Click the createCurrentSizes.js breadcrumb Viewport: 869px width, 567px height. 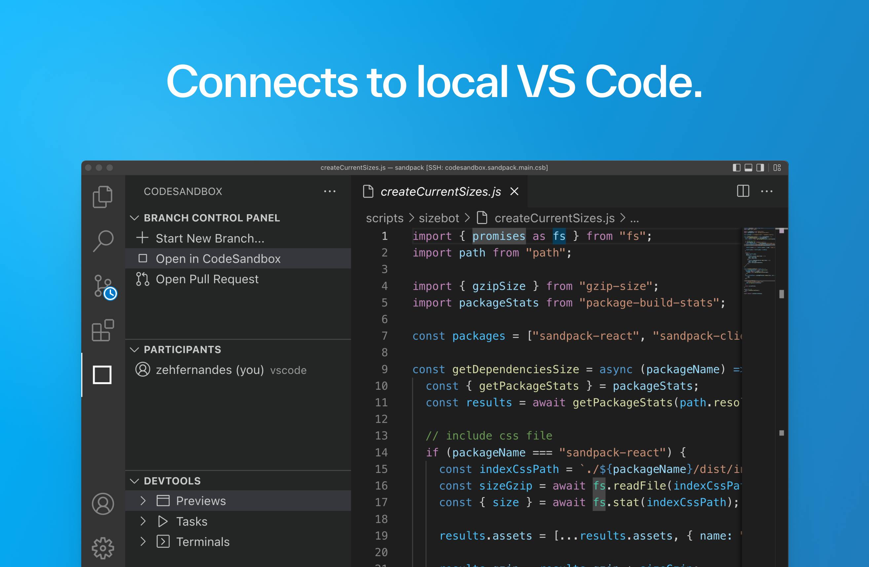[555, 218]
